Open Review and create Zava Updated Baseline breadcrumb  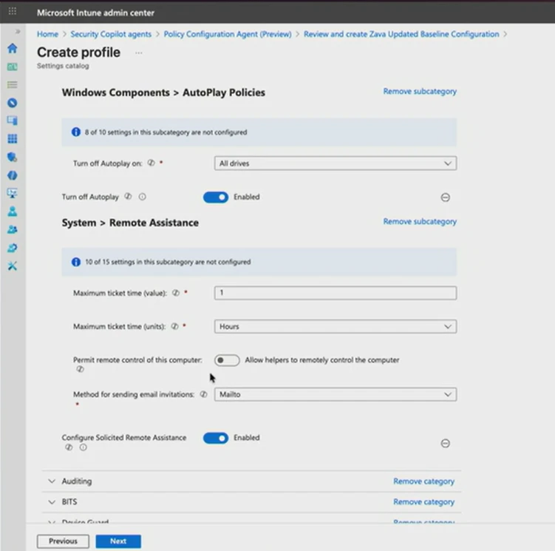point(401,34)
